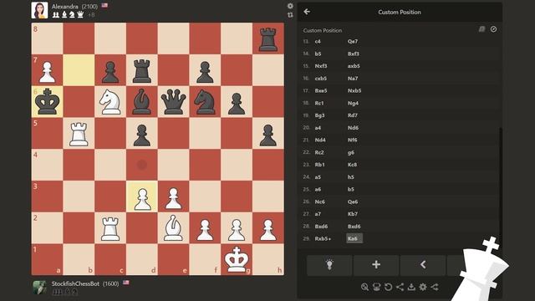Open board settings gear beside Alexandra's name
Image resolution: width=535 pixels, height=301 pixels.
point(290,6)
